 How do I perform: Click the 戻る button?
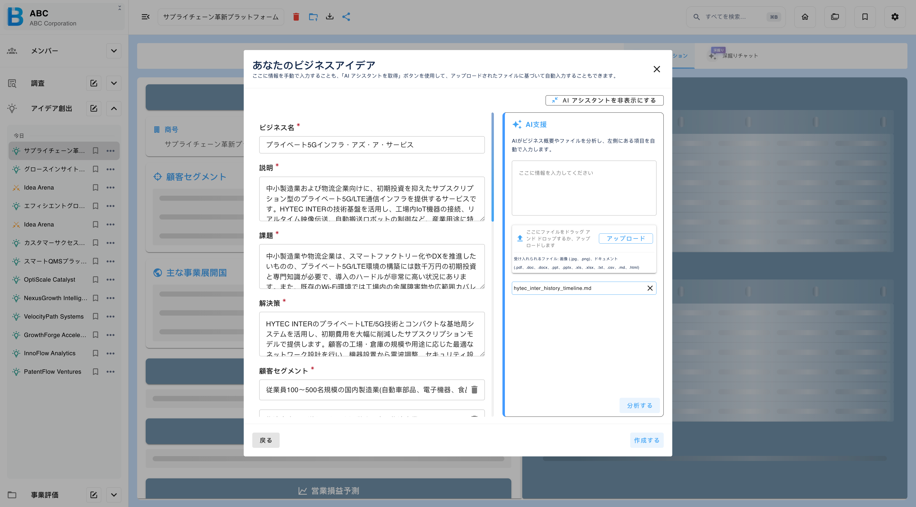click(266, 440)
